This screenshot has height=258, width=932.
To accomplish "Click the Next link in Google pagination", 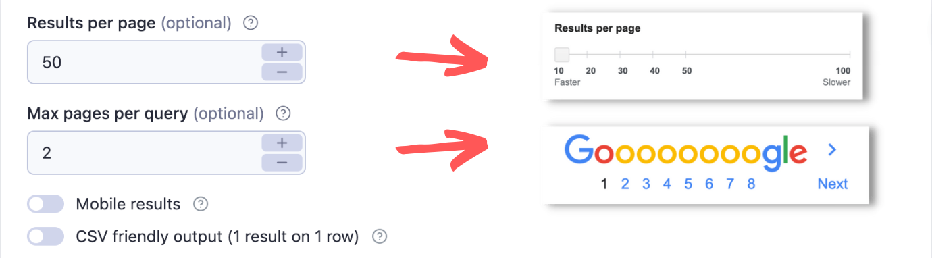I will (x=833, y=184).
